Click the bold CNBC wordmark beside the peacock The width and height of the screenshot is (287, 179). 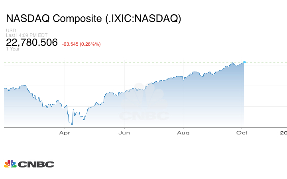[x=36, y=164]
